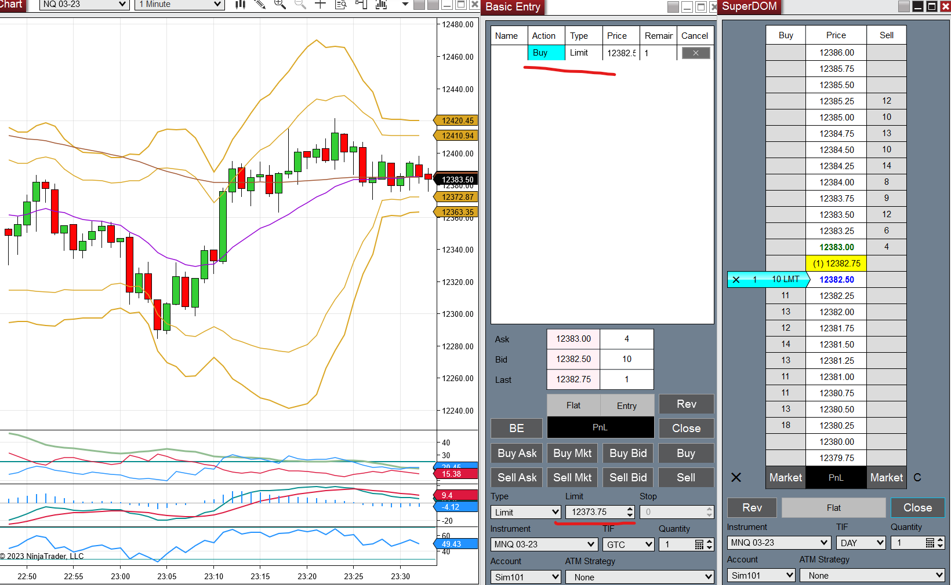Expand the chart toolbar overflow arrow
This screenshot has height=585, width=951.
click(405, 4)
